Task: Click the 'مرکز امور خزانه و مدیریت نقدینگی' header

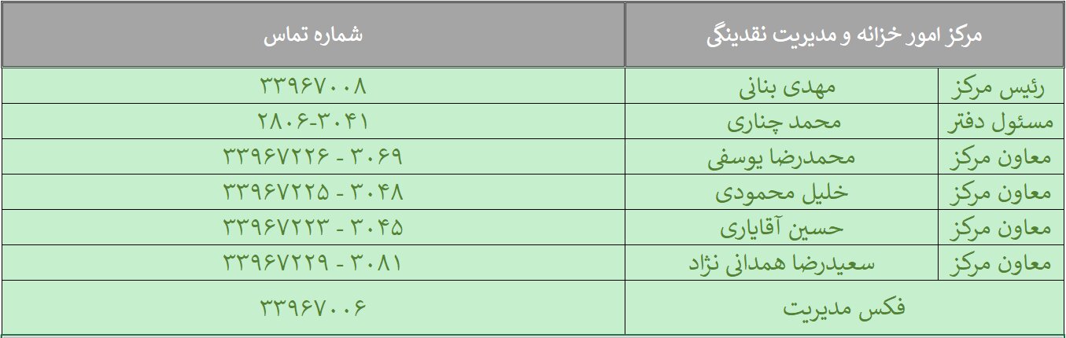Action: coord(844,36)
